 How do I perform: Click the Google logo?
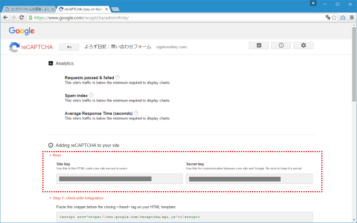tap(22, 31)
